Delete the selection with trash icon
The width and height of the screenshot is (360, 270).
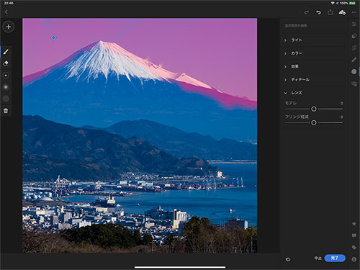6,111
